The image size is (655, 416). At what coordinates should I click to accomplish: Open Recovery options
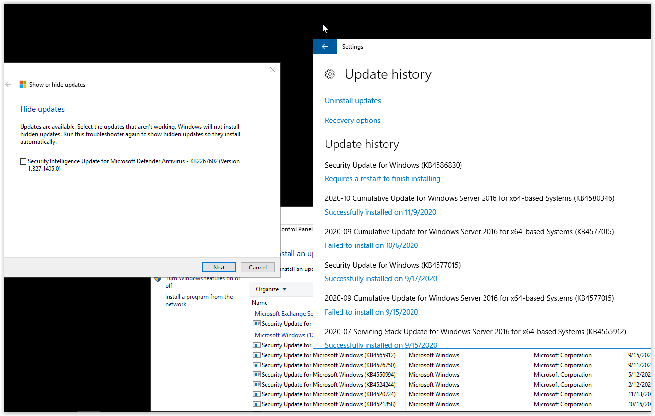(x=352, y=120)
